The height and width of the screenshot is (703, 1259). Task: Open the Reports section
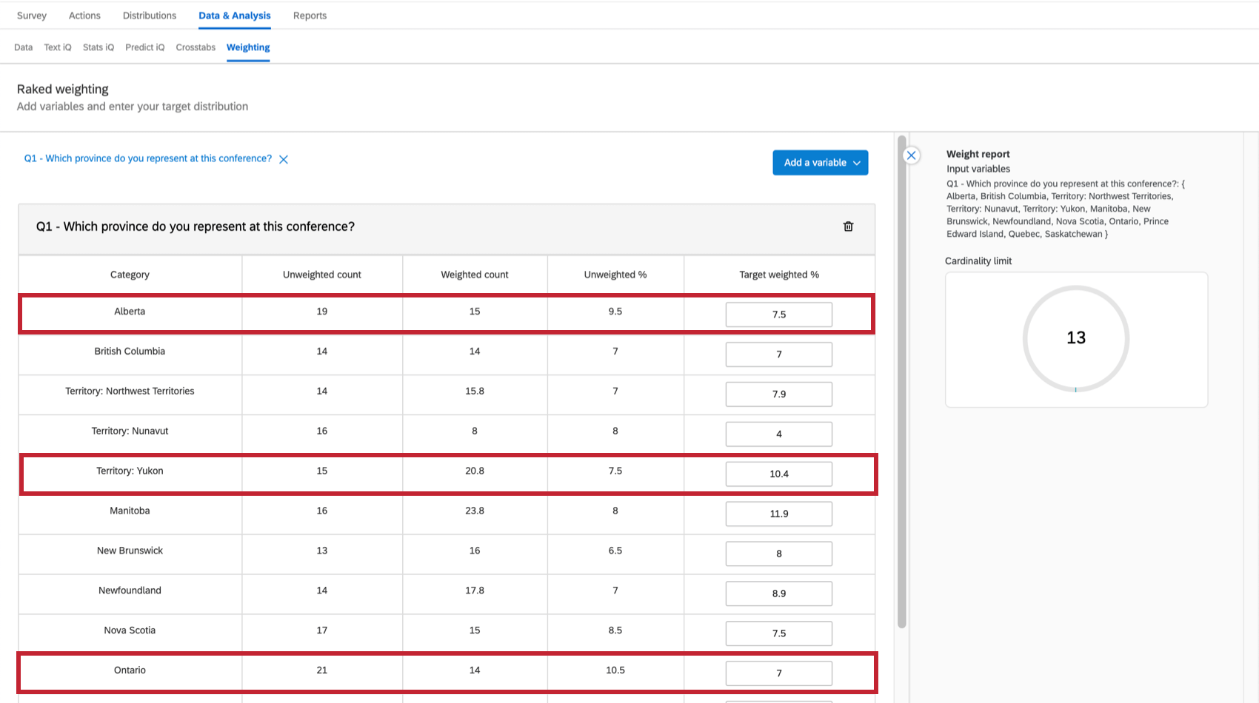pyautogui.click(x=310, y=15)
